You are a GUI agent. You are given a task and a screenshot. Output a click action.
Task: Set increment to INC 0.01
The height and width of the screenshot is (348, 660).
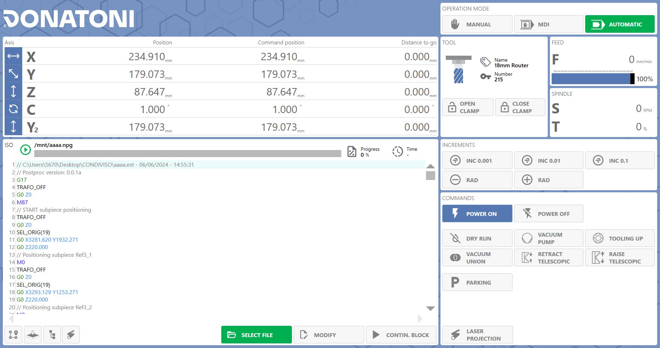(548, 161)
